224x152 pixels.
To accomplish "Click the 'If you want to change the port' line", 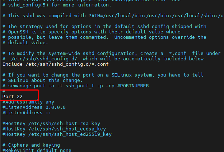I will (x=103, y=75).
